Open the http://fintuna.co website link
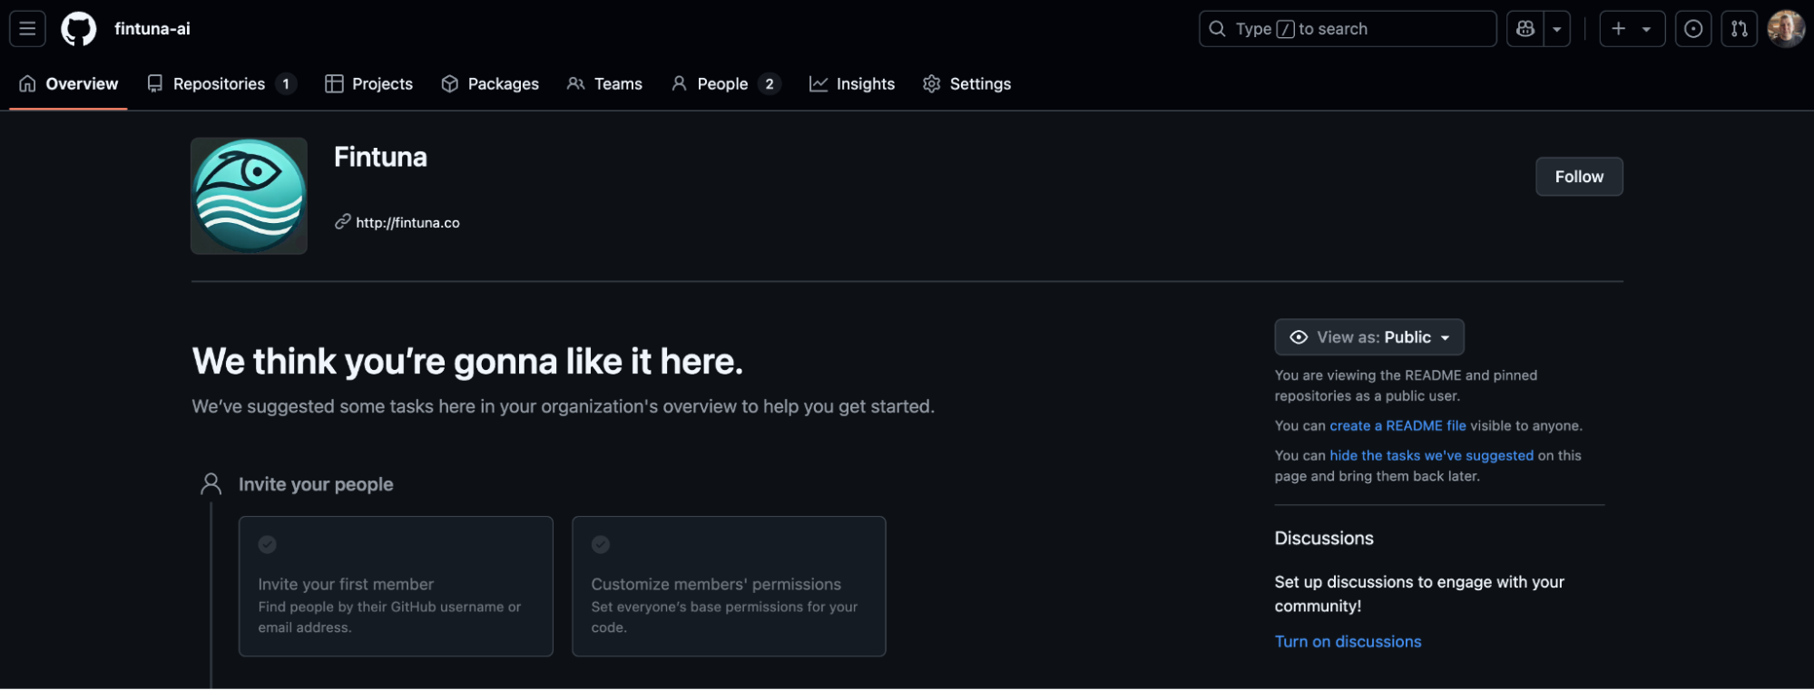Image resolution: width=1814 pixels, height=690 pixels. pos(407,223)
